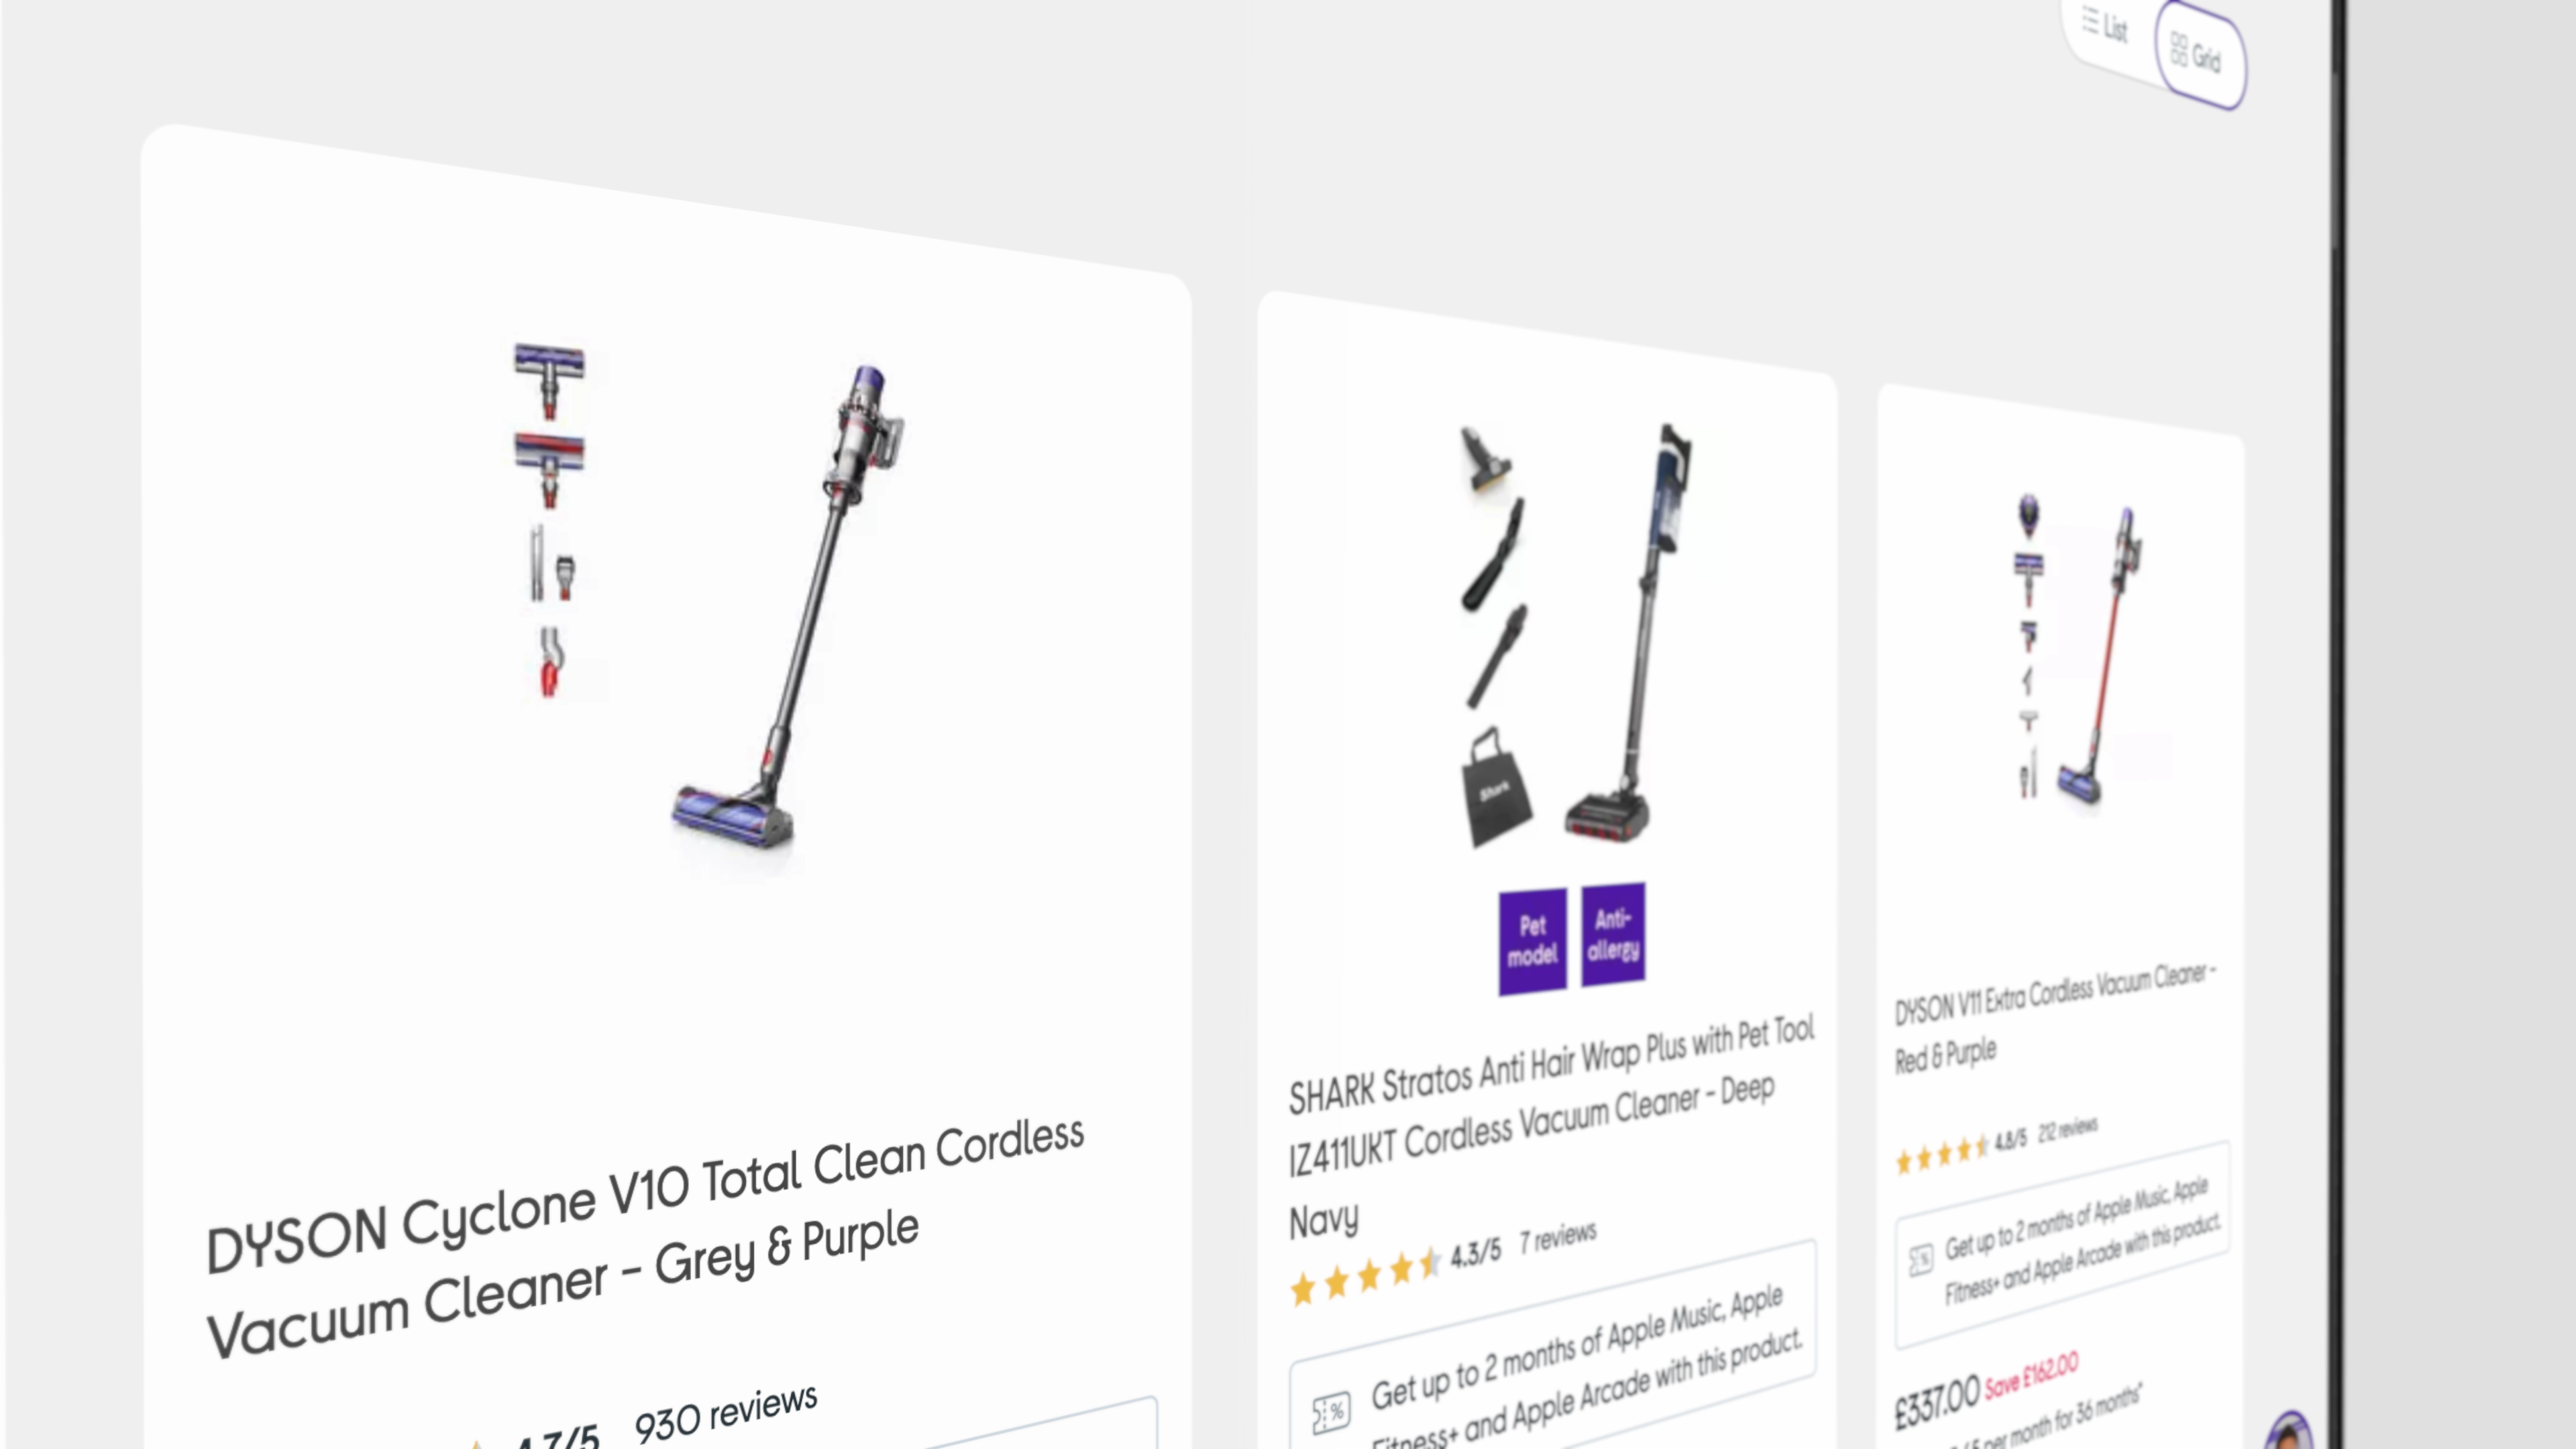
Task: Open DYSON V11 Extra Cordless title link
Action: 2054,1020
